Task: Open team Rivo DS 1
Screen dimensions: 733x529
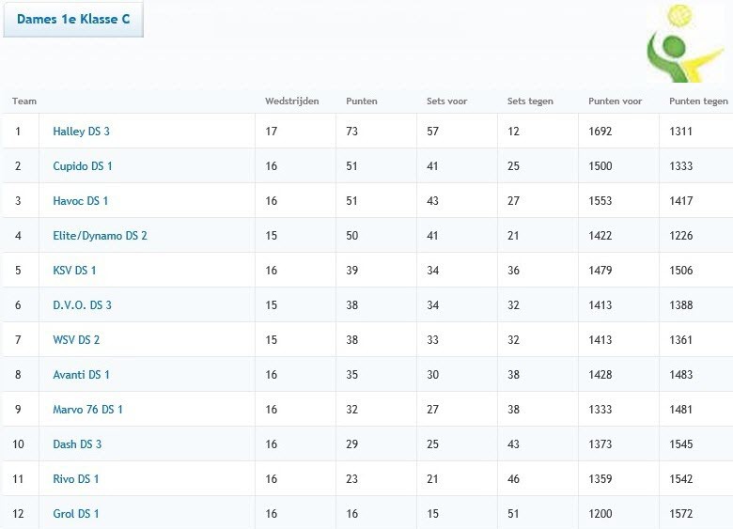Action: (76, 479)
